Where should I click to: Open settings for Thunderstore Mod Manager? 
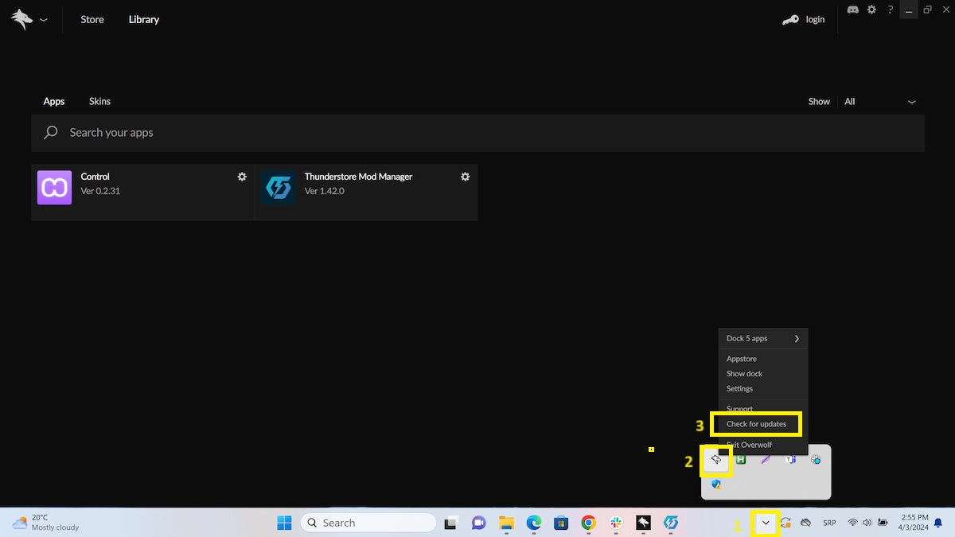465,176
